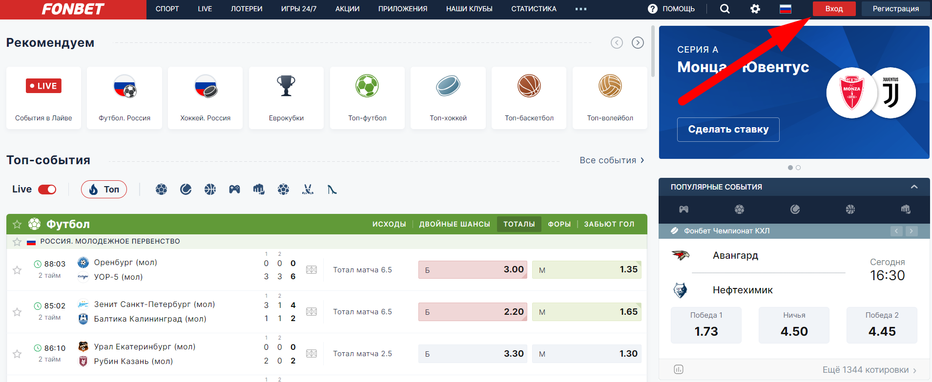Open the header three-dots more menu
932x382 pixels.
click(581, 9)
